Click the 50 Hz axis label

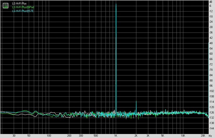coord(29,136)
